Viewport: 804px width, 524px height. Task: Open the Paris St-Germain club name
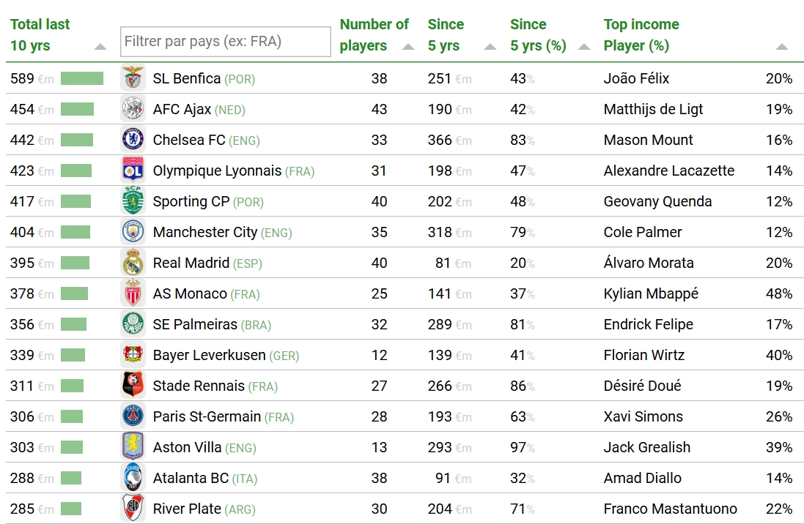point(207,416)
